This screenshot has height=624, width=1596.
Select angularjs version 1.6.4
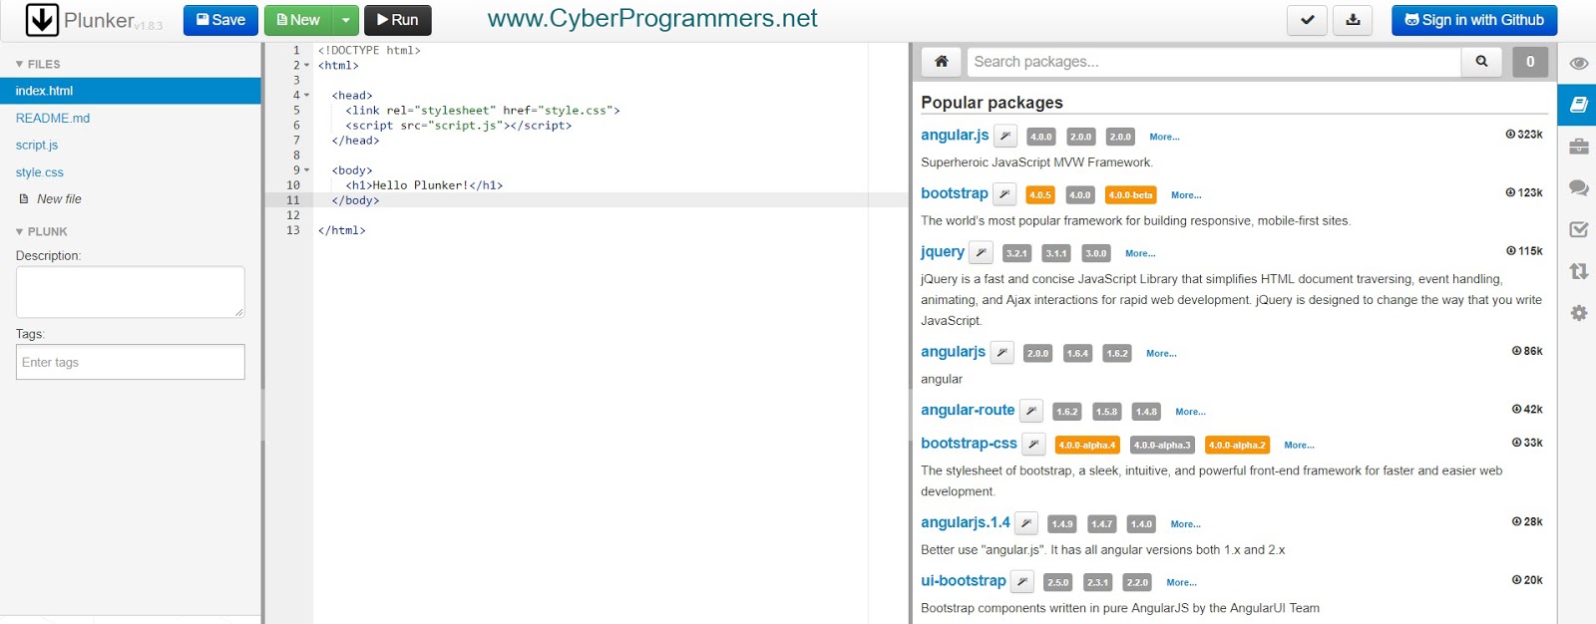pyautogui.click(x=1077, y=353)
